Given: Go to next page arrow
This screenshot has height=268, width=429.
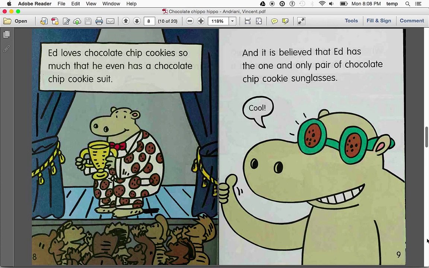Looking at the screenshot, I should [137, 21].
